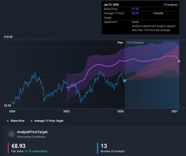Click the +18.65% value in the tooltip

coord(158,13)
